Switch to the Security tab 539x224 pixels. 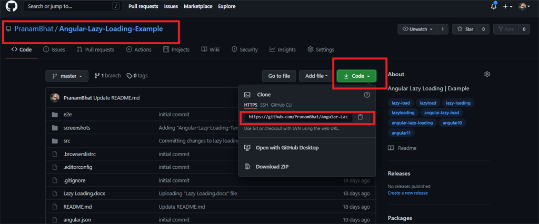click(245, 49)
